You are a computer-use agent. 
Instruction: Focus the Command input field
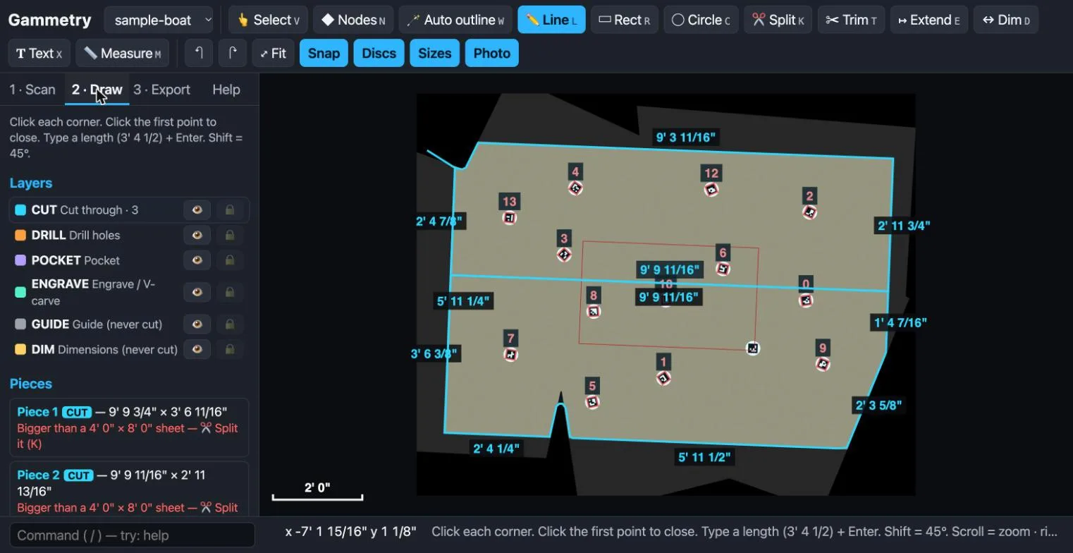[x=132, y=535]
